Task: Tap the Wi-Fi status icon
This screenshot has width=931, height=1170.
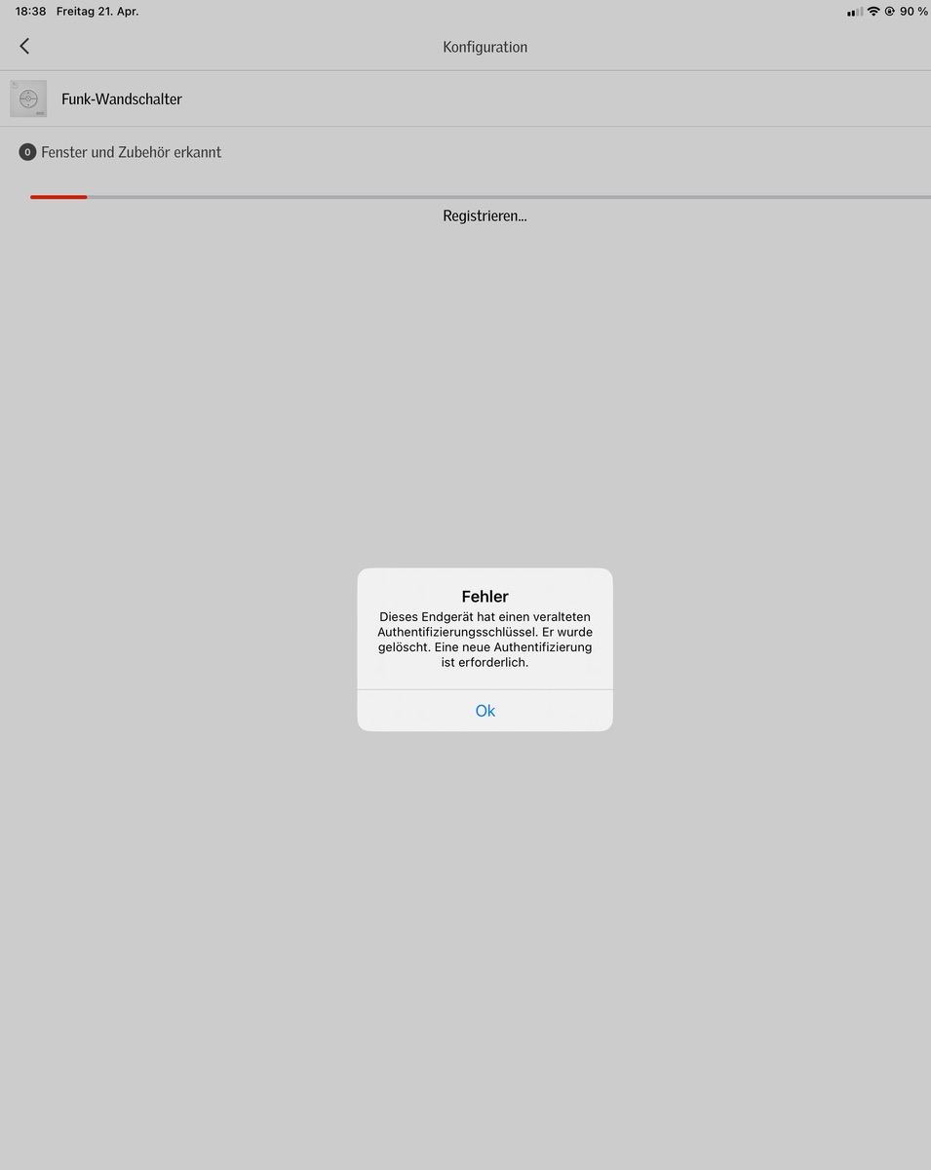Action: (x=873, y=12)
